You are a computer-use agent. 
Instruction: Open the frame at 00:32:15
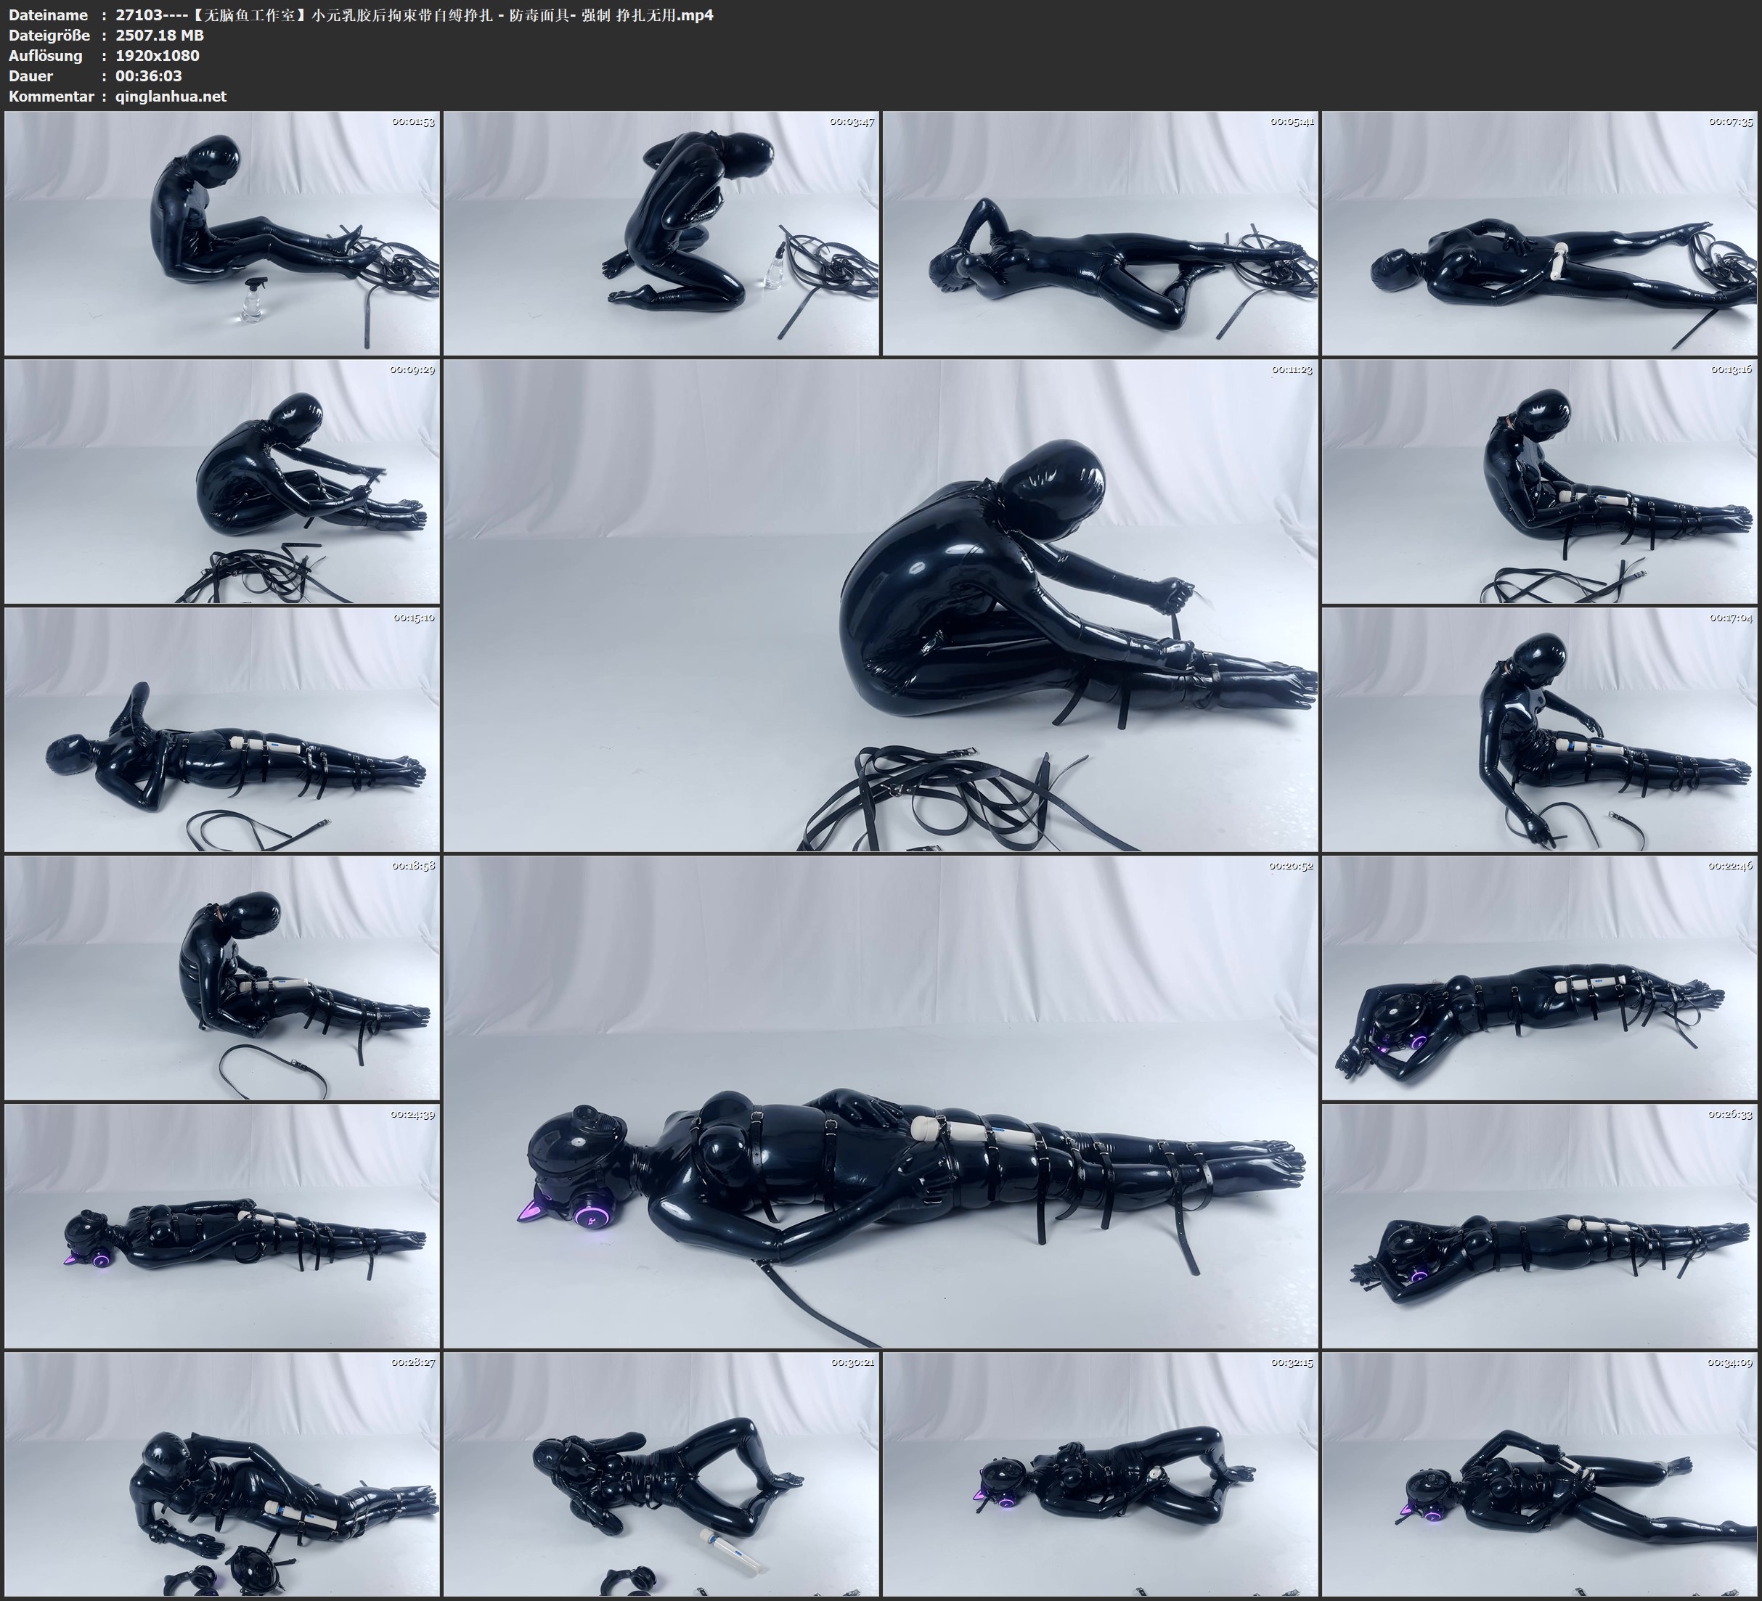tap(1101, 1474)
